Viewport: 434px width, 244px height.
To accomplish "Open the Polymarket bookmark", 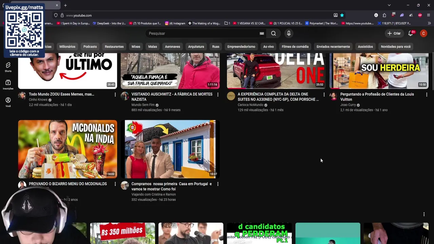I will click(x=321, y=23).
